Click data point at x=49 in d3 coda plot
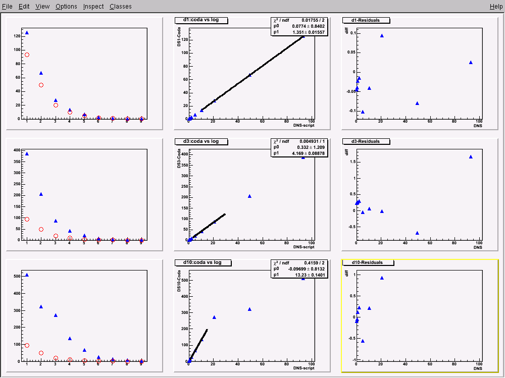The height and width of the screenshot is (378, 505). [249, 196]
